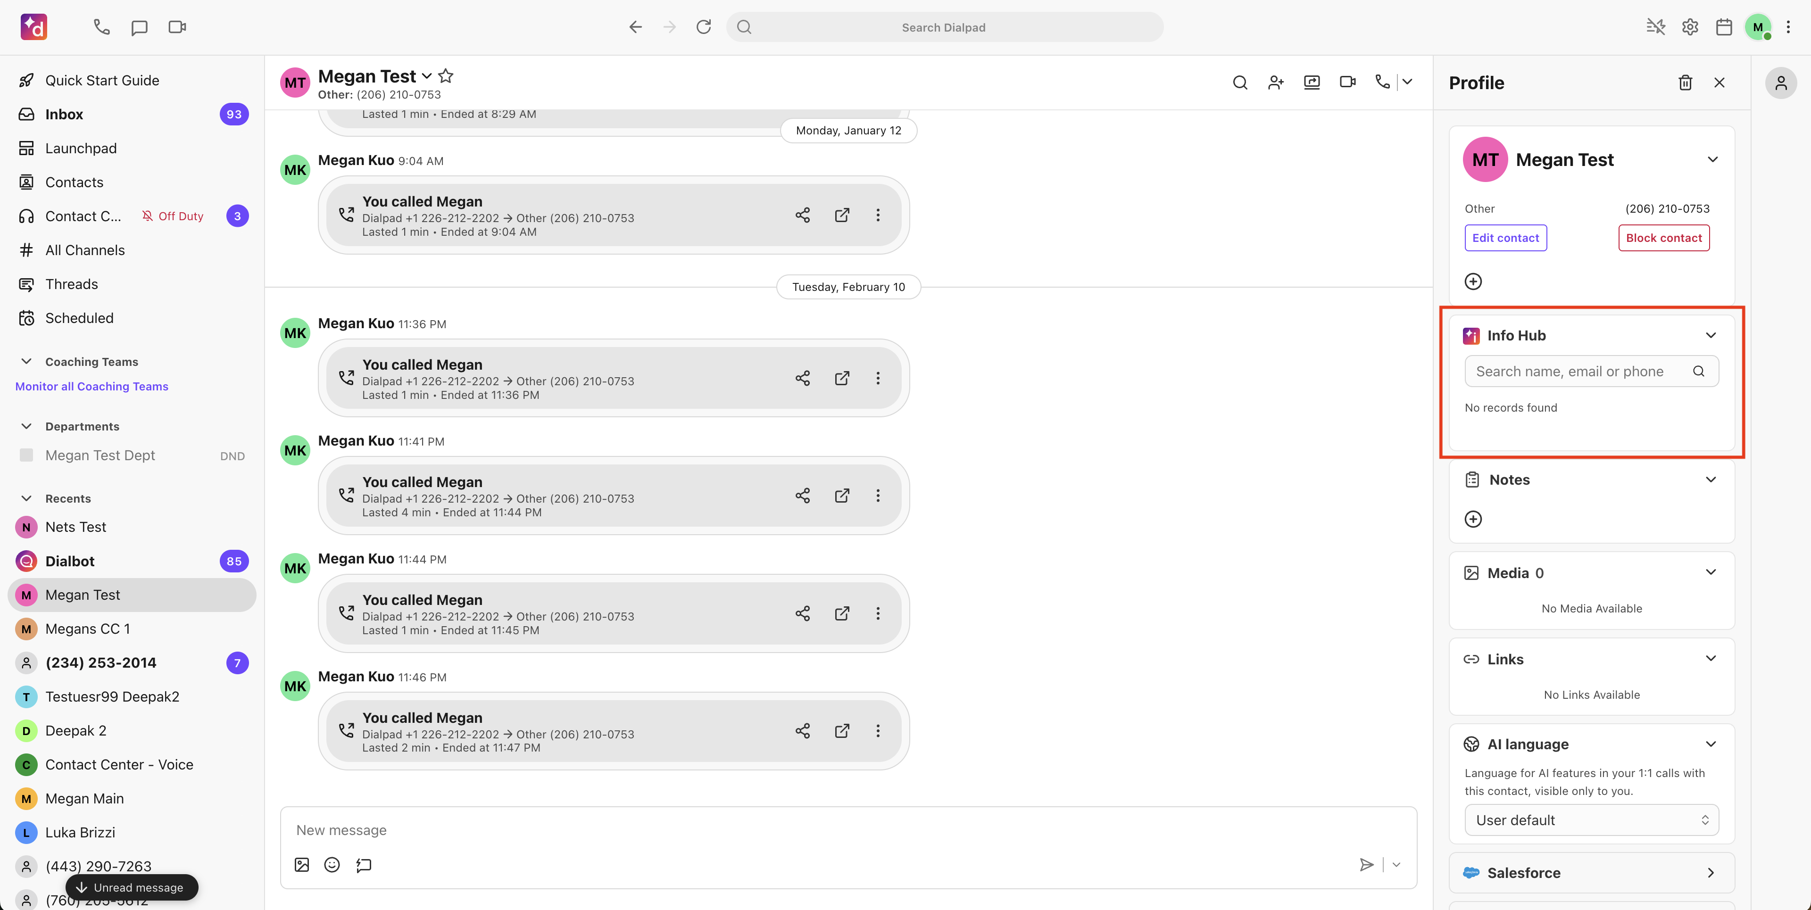The height and width of the screenshot is (910, 1811).
Task: Go back with the left arrow
Action: click(636, 27)
